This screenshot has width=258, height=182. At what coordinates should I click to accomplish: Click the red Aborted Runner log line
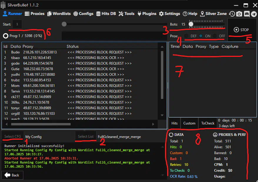[x=41, y=158]
